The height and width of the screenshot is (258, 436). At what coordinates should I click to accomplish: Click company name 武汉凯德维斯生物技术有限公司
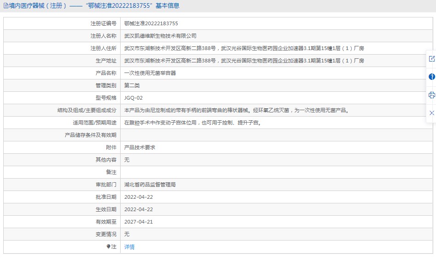[160, 36]
